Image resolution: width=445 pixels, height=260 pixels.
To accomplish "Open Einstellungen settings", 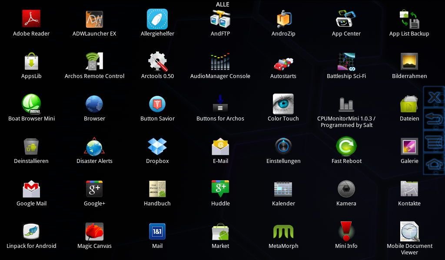I will tap(283, 146).
